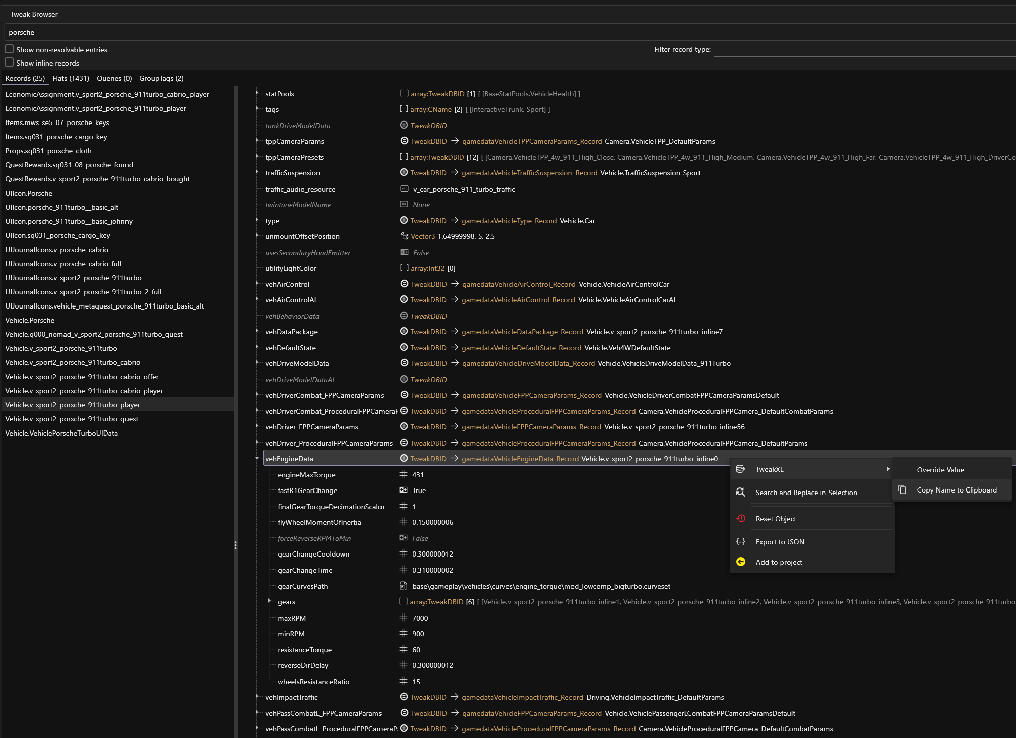Click the Export to JSON braces icon
Screen dimensions: 1016x738
click(x=741, y=542)
